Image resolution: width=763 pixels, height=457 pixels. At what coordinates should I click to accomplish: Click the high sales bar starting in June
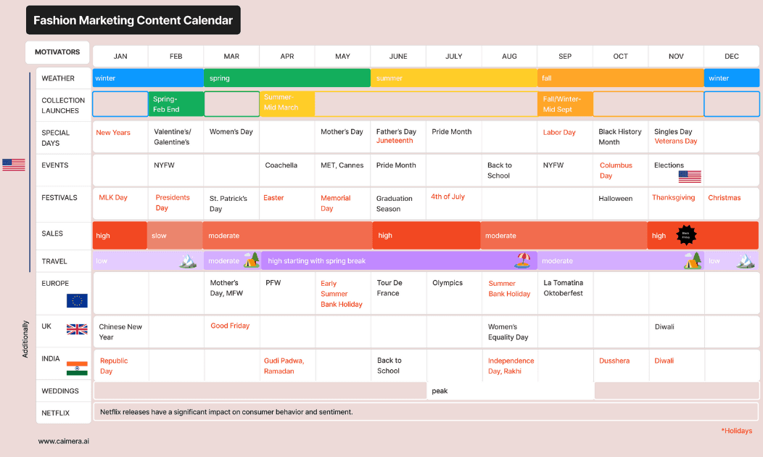[426, 236]
